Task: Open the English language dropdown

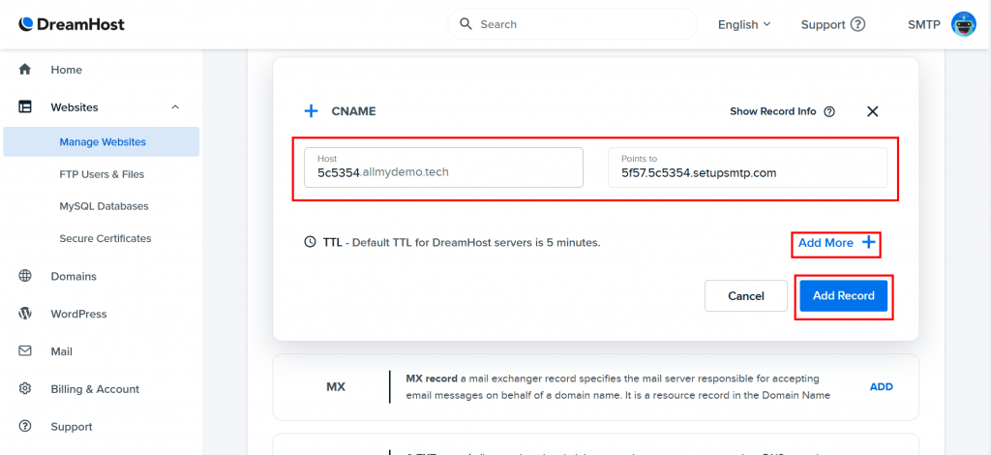Action: click(744, 24)
